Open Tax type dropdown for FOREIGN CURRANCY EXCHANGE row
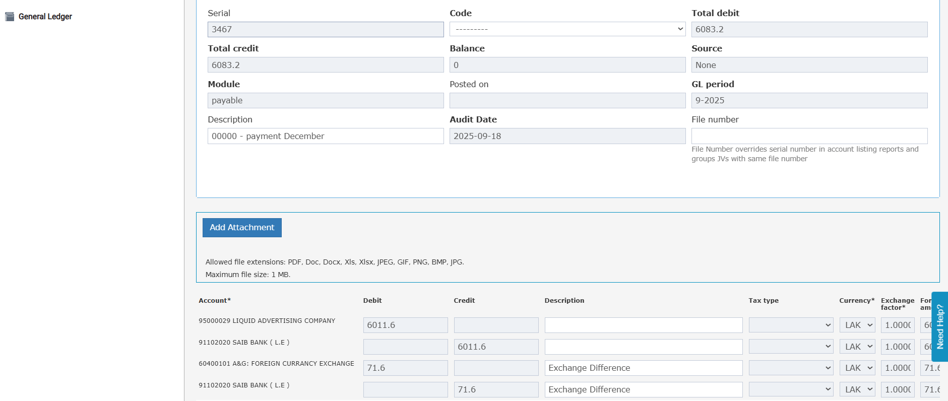 791,368
